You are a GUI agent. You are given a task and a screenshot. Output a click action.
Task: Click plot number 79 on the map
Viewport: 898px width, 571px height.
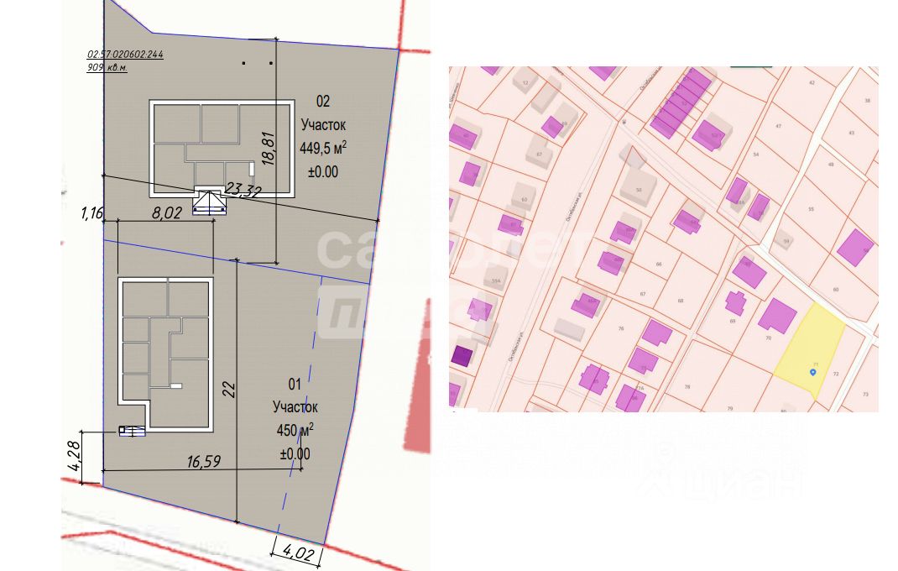(729, 409)
